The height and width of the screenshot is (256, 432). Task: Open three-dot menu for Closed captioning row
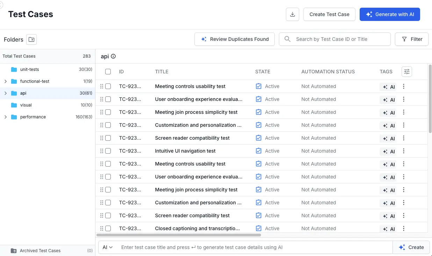pos(404,228)
